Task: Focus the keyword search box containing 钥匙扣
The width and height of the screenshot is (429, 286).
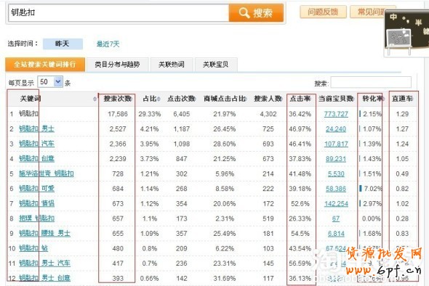Action: 119,12
